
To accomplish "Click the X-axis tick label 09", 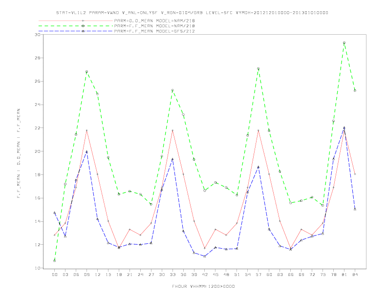I will tap(86, 275).
